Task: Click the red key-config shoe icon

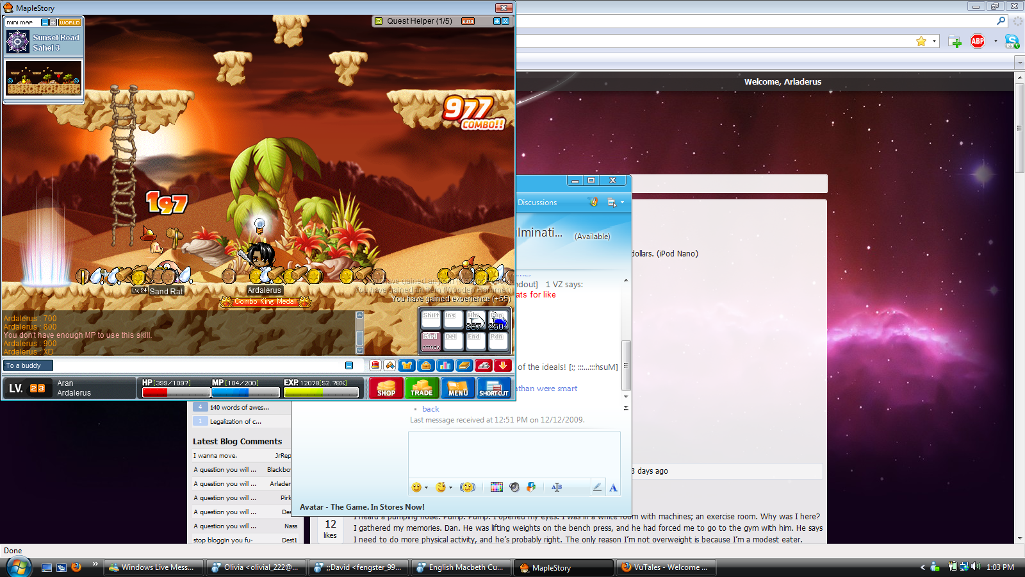Action: [484, 365]
